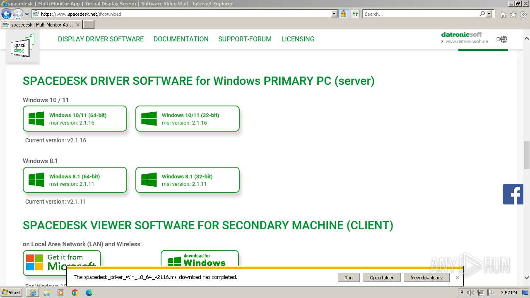This screenshot has width=530, height=298.
Task: Click the scrollbar down arrow
Action: coord(527,278)
